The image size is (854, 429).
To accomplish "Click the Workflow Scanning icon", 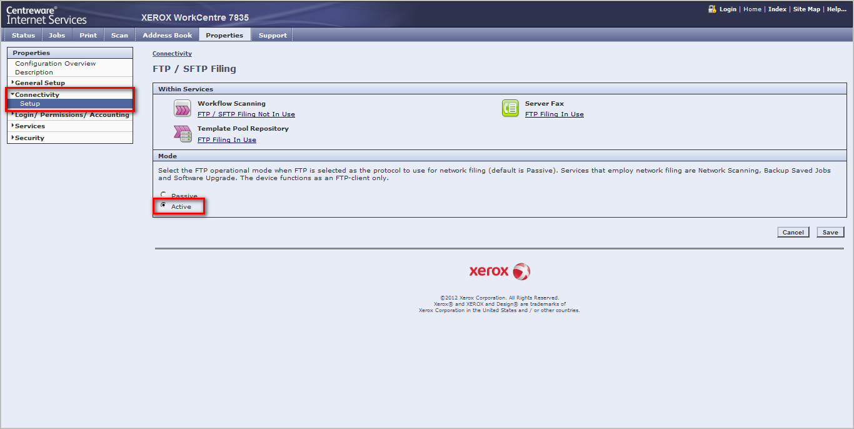I will click(182, 108).
